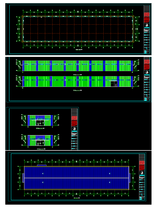Click the gray roof ridge strip

tap(77, 178)
